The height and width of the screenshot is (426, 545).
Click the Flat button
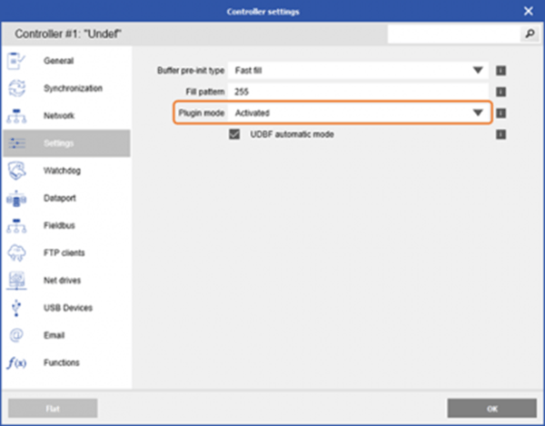point(52,406)
